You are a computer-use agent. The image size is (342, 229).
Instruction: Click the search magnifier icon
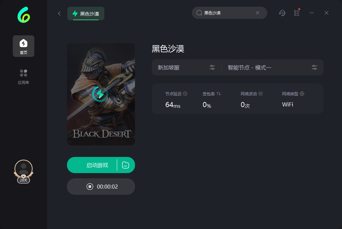click(199, 13)
